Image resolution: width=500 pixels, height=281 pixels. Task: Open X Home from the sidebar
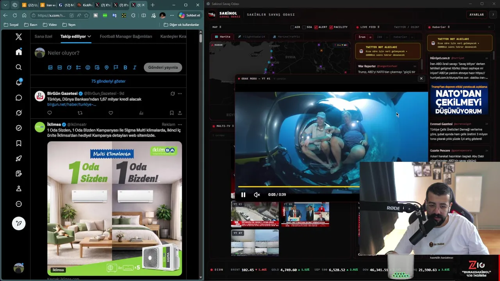point(19,52)
